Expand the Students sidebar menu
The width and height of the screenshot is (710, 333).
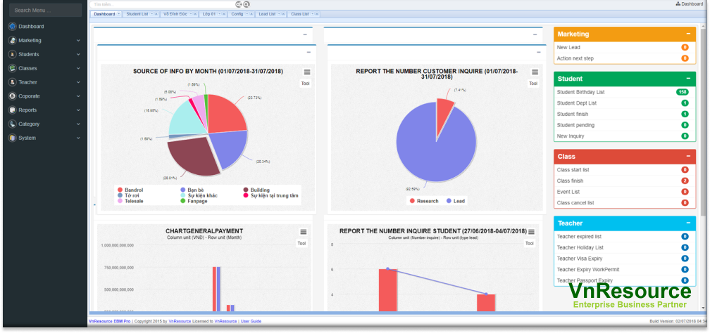(78, 54)
